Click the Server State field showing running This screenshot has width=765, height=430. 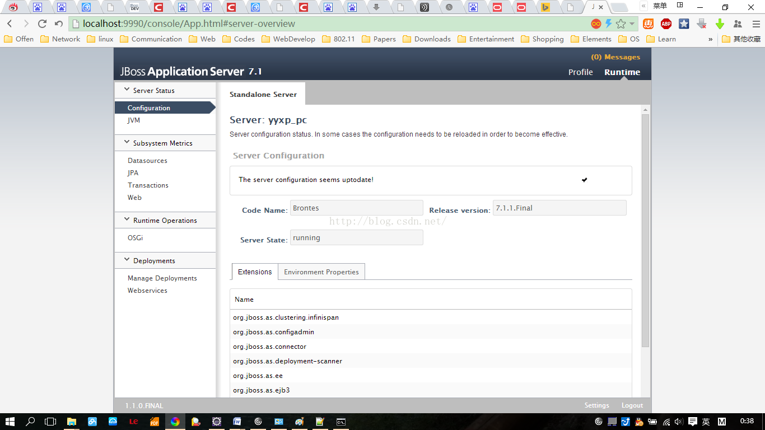point(357,237)
